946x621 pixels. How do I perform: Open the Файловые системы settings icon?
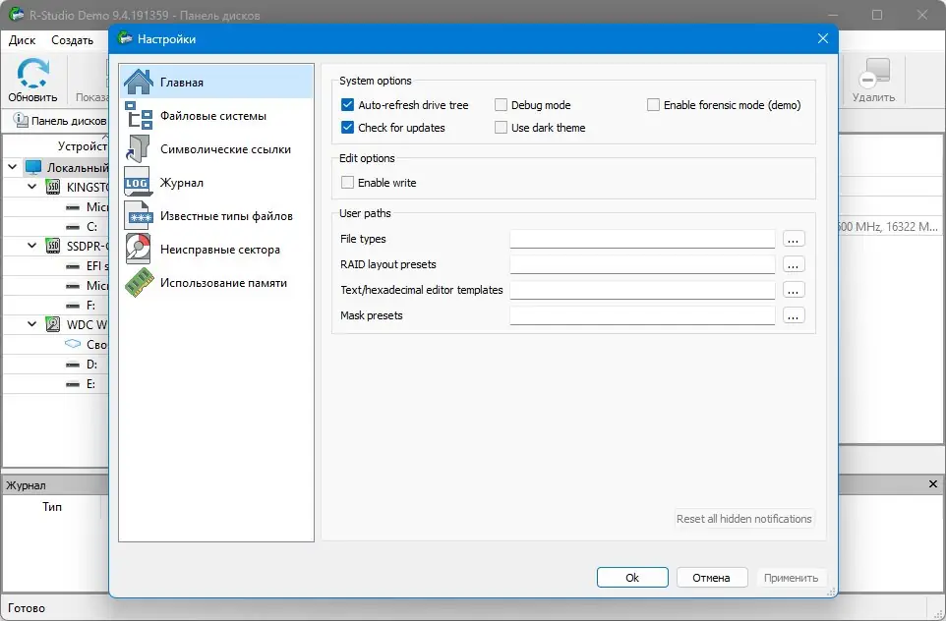tap(138, 116)
